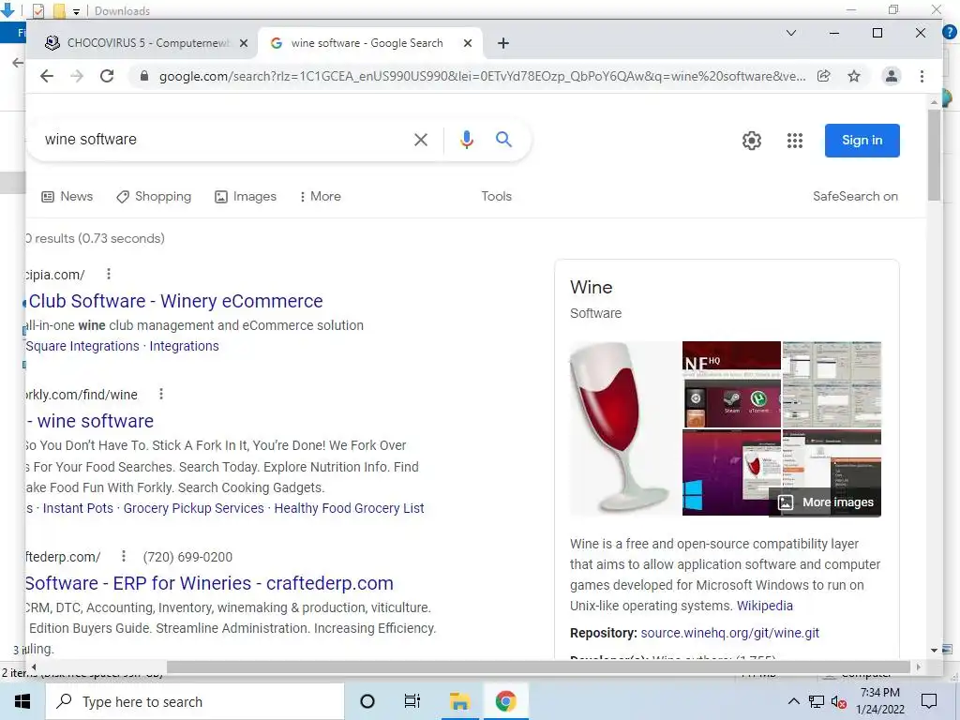960x720 pixels.
Task: Open the WineHQ screenshot thumbnail
Action: point(731,384)
